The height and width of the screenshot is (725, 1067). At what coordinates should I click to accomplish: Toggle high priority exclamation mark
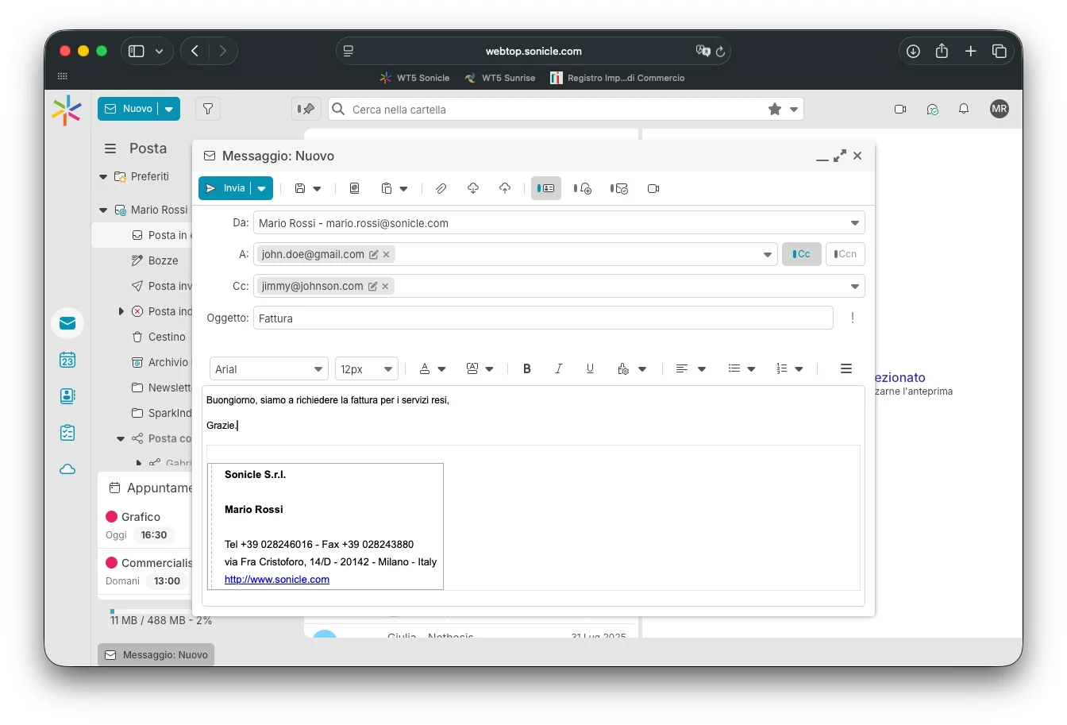[853, 318]
